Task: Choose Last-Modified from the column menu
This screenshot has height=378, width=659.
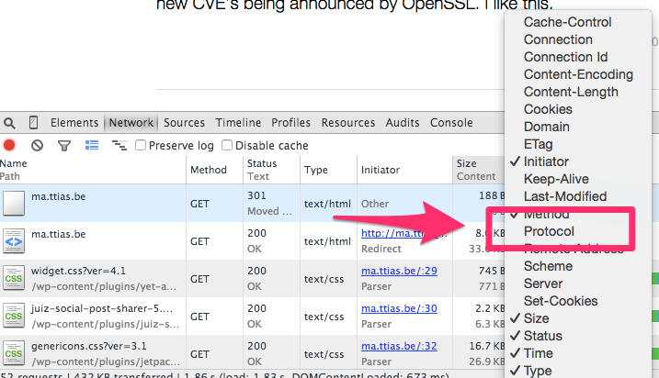Action: (565, 196)
